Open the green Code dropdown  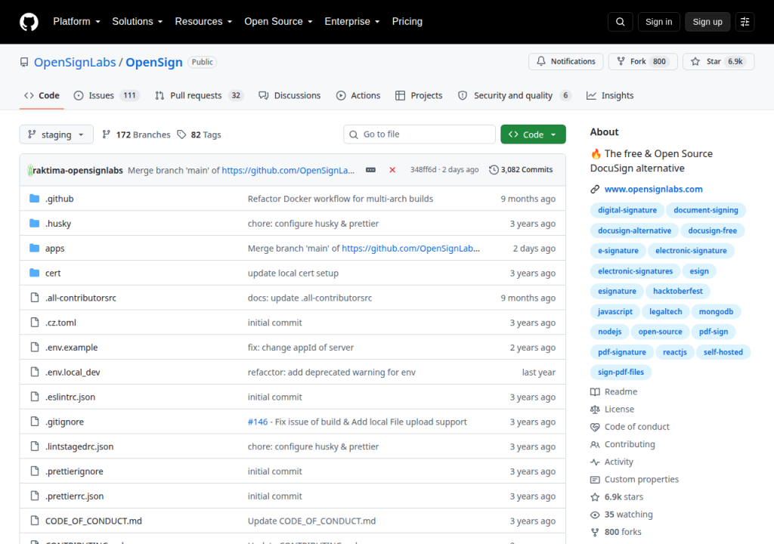coord(533,134)
